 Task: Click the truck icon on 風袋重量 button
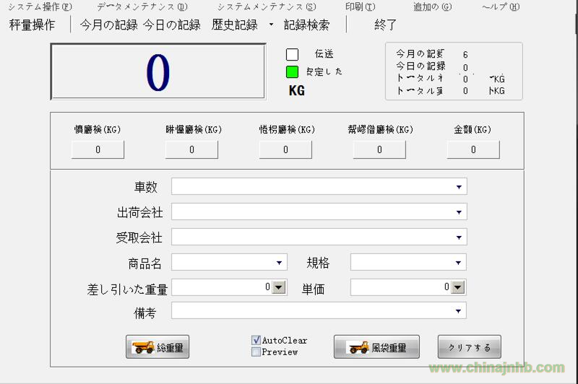[x=359, y=347]
